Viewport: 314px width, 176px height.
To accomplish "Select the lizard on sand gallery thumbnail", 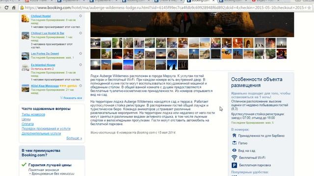I will pos(139,65).
